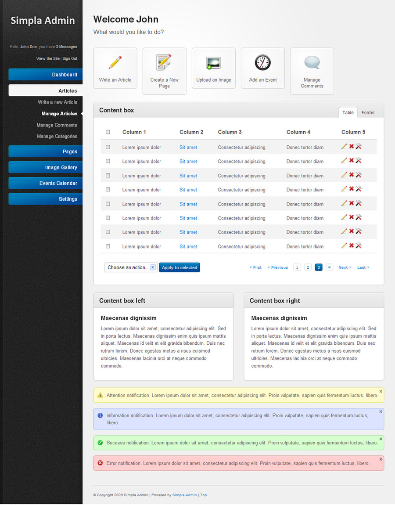Viewport: 395px width, 505px height.
Task: Check the second table row checkbox
Action: point(108,161)
